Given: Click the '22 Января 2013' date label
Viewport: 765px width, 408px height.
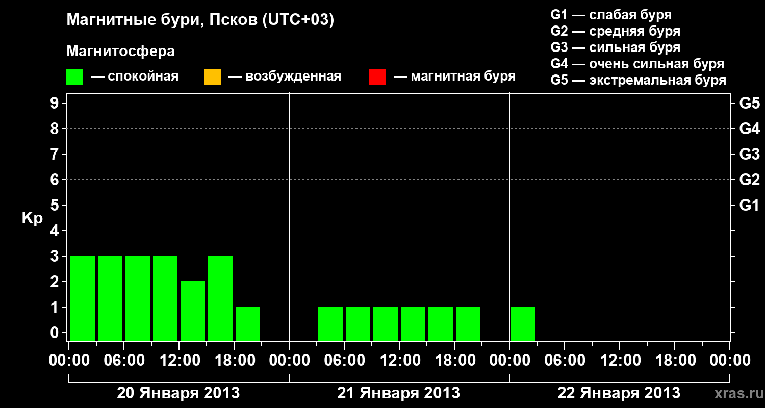Looking at the screenshot, I should pyautogui.click(x=619, y=393).
